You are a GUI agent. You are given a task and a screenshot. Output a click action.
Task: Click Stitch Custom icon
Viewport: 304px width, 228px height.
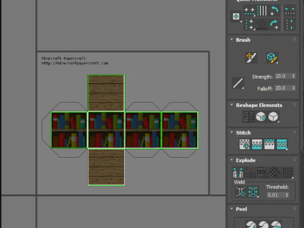tap(282, 144)
